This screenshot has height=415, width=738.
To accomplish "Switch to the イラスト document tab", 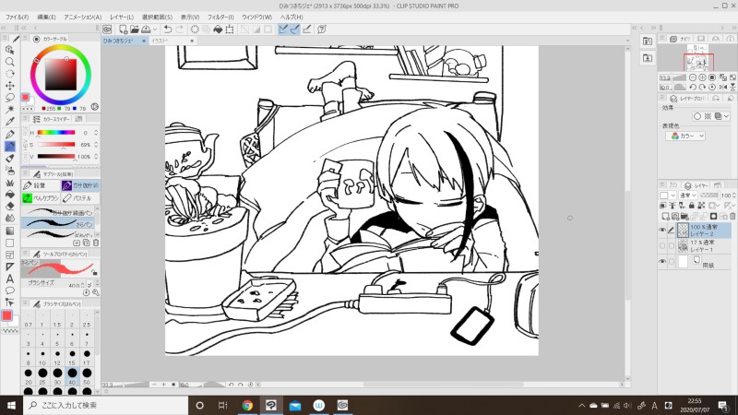I will pyautogui.click(x=160, y=41).
